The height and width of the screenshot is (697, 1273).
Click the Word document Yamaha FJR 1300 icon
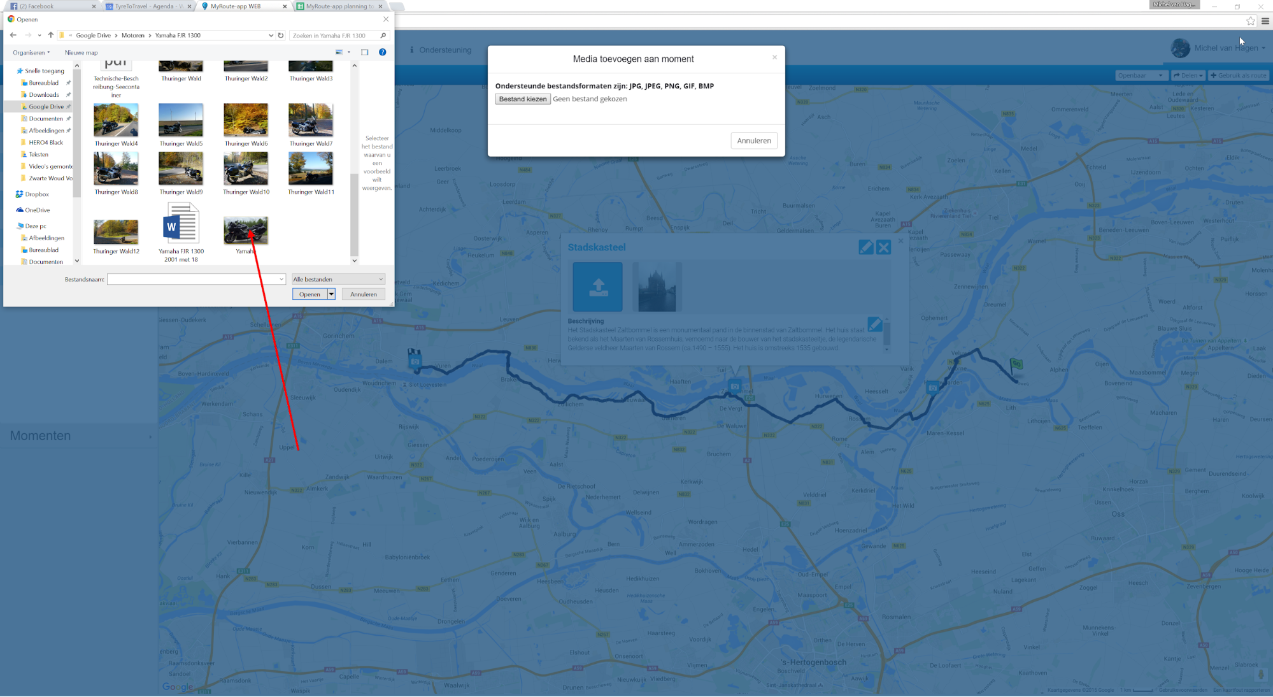[181, 224]
